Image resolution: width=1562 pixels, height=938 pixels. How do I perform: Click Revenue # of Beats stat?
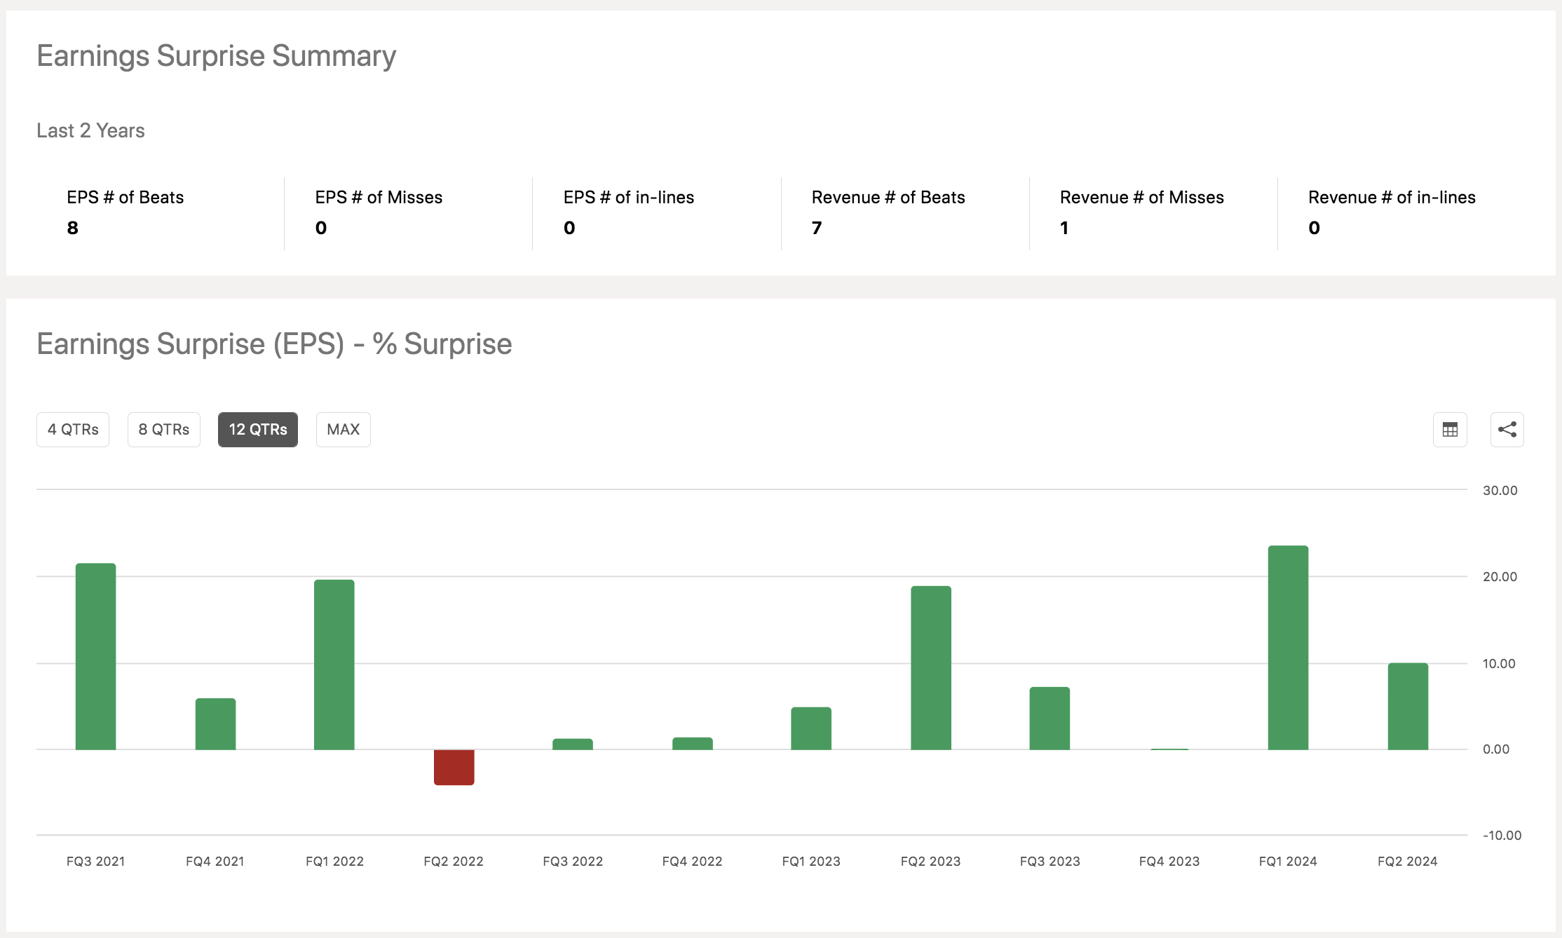tap(888, 198)
